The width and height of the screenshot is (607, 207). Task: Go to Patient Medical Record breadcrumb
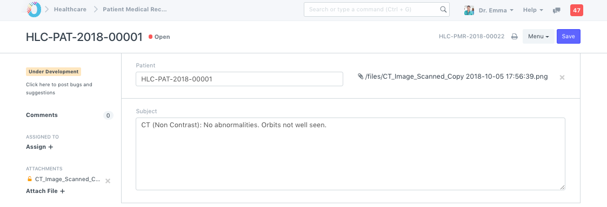pos(135,10)
